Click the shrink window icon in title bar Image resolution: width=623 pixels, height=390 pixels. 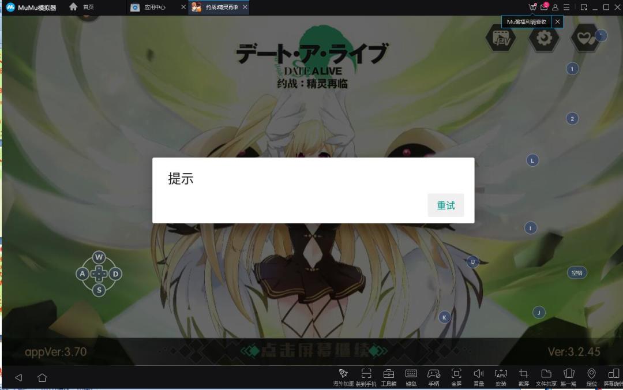coord(584,7)
